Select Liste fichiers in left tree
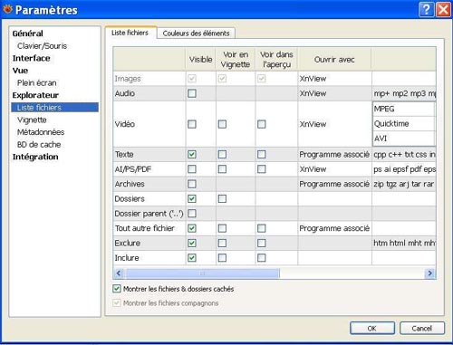 55,108
